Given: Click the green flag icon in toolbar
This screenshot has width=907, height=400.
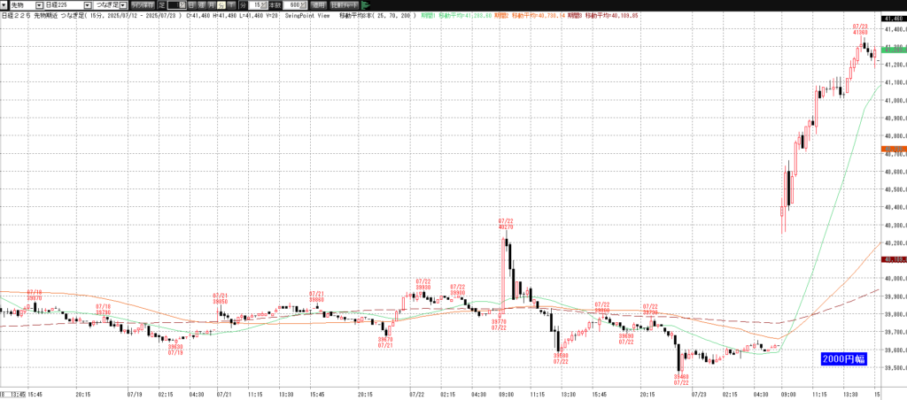Looking at the screenshot, I should [x=365, y=5].
